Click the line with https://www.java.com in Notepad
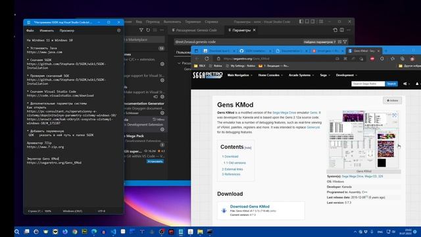Viewport: 421px width, 237px height. pyautogui.click(x=45, y=52)
